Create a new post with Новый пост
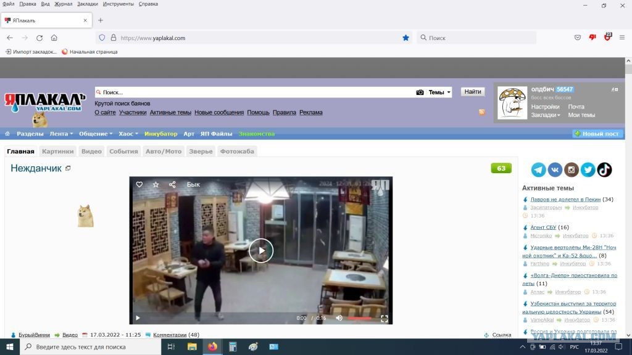Screen dimensions: 632x355 [597, 134]
